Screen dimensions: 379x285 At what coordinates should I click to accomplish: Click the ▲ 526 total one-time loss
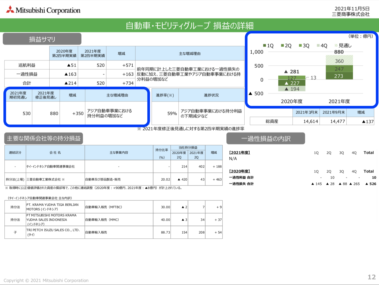coord(371,184)
